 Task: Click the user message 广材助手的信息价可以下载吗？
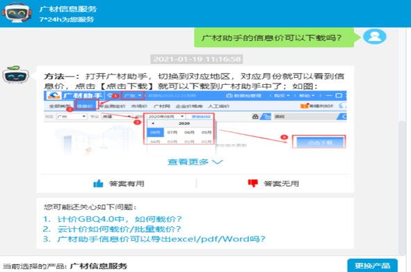[274, 38]
